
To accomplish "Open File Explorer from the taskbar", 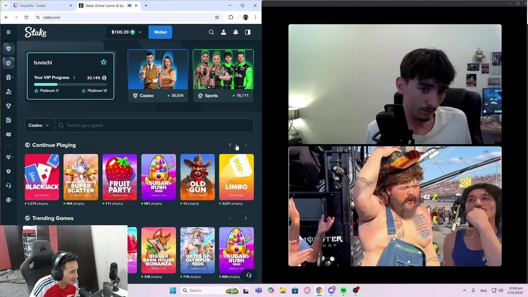I will [x=283, y=290].
